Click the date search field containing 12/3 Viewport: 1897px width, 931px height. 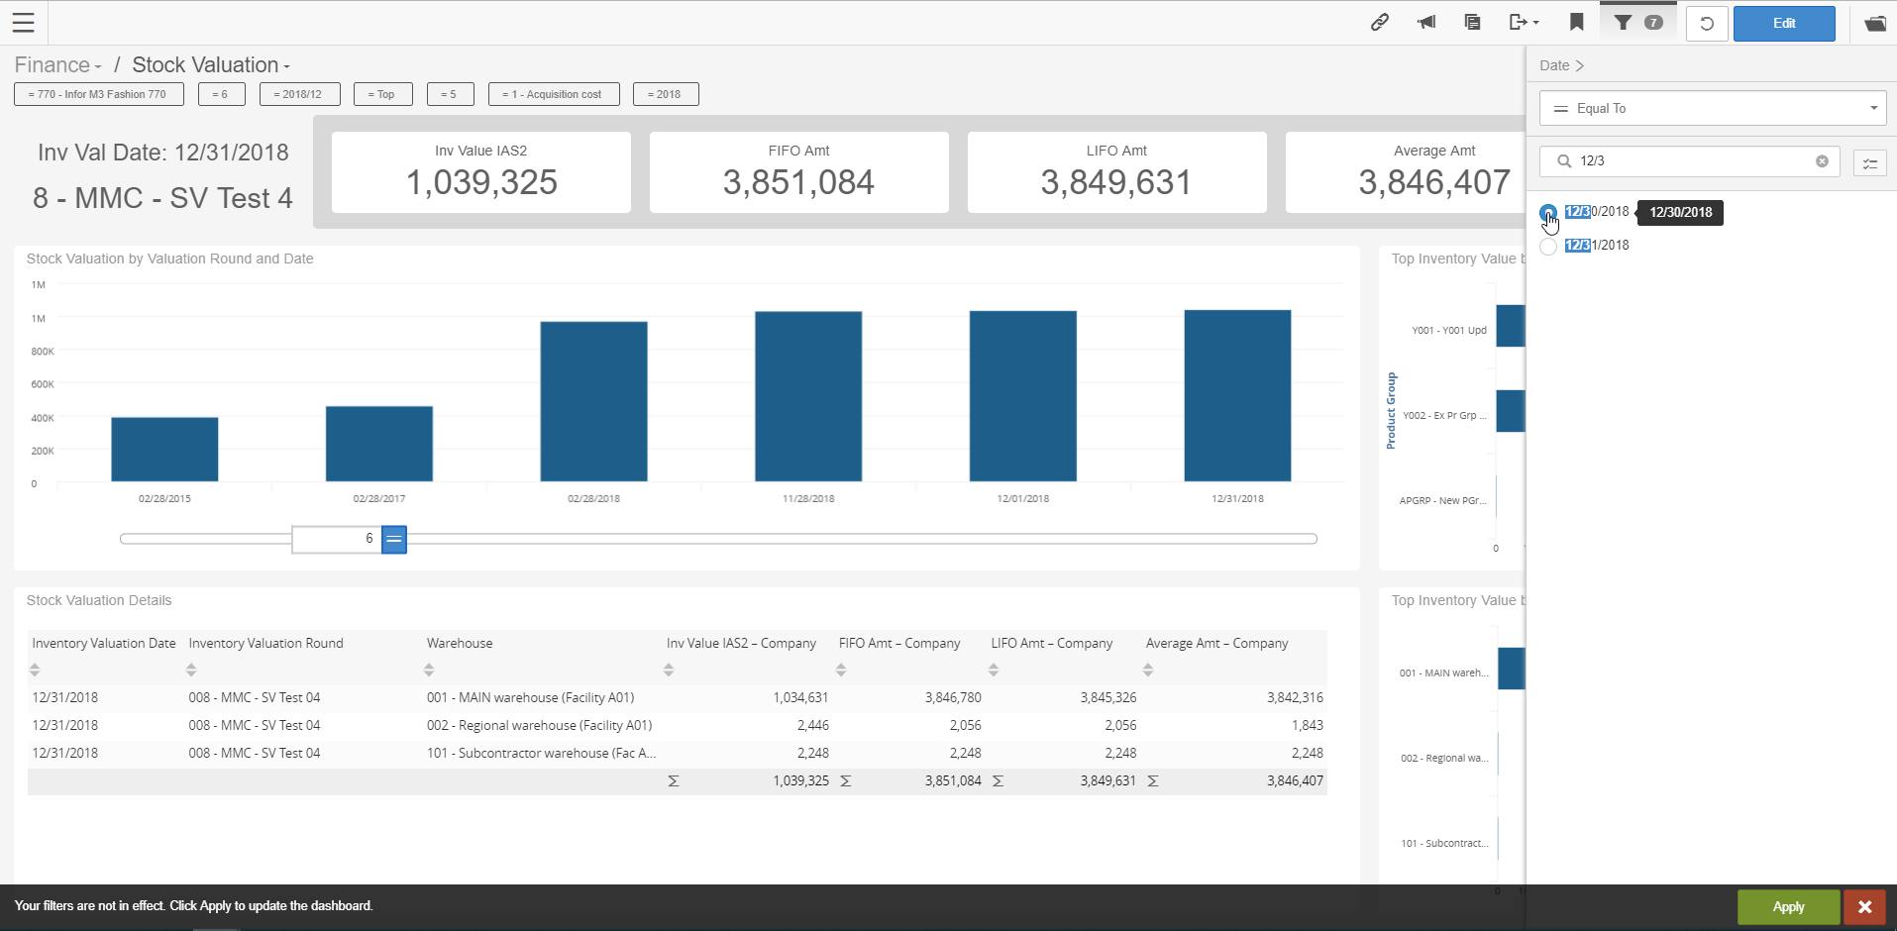pyautogui.click(x=1688, y=160)
